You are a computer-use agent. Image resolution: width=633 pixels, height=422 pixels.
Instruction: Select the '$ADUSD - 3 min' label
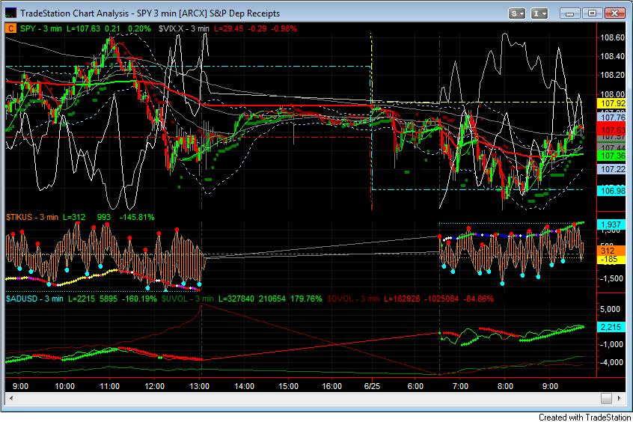click(x=34, y=299)
